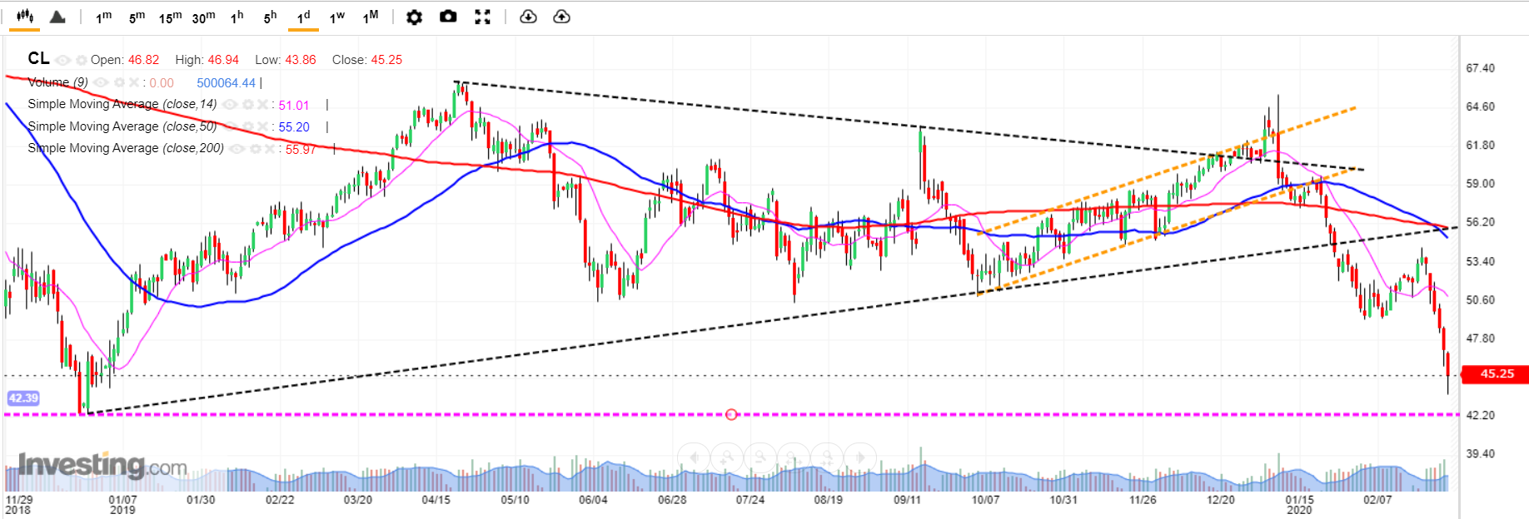Click the High value 46.94
Screen dimensions: 1529x519
(223, 60)
